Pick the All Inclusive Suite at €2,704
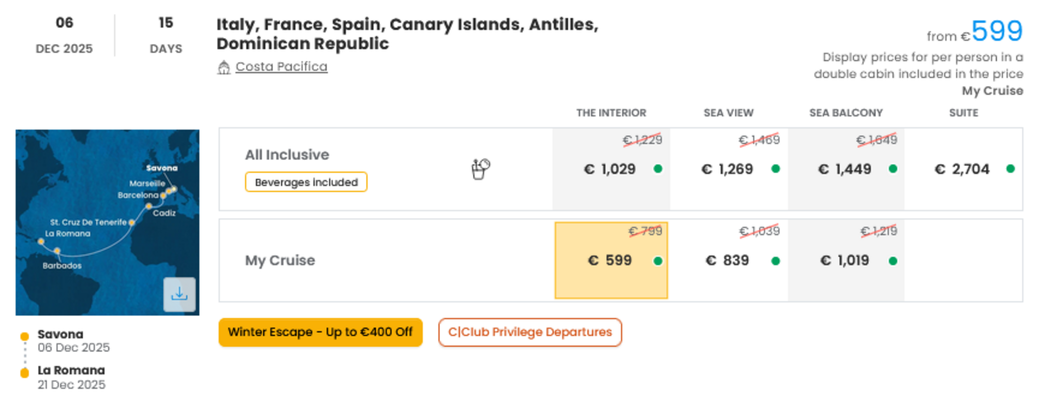The width and height of the screenshot is (1039, 402). click(964, 169)
